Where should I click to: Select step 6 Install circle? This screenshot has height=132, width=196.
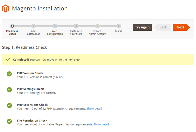coord(119,26)
